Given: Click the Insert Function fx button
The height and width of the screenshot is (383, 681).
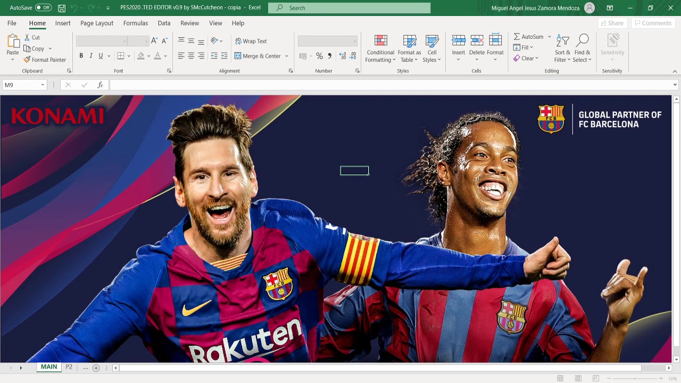Looking at the screenshot, I should (100, 85).
